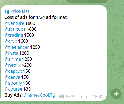Open the @course channel mention
The width and height of the screenshot is (124, 104).
coord(13,89)
